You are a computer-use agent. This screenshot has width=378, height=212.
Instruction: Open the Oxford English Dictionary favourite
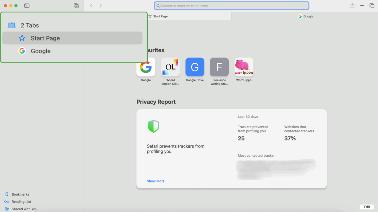pos(170,67)
